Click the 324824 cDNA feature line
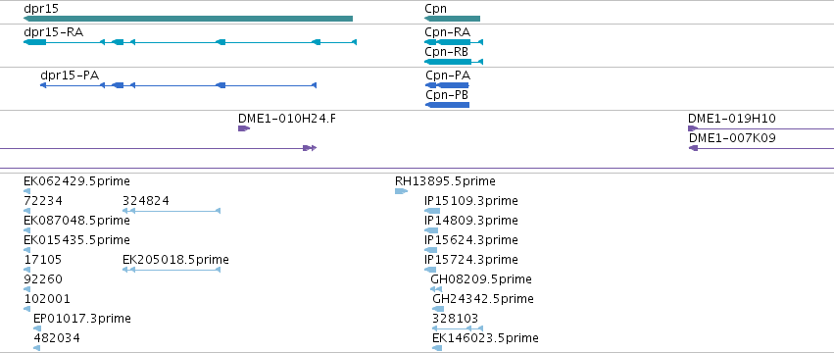834x353 pixels. point(172,211)
